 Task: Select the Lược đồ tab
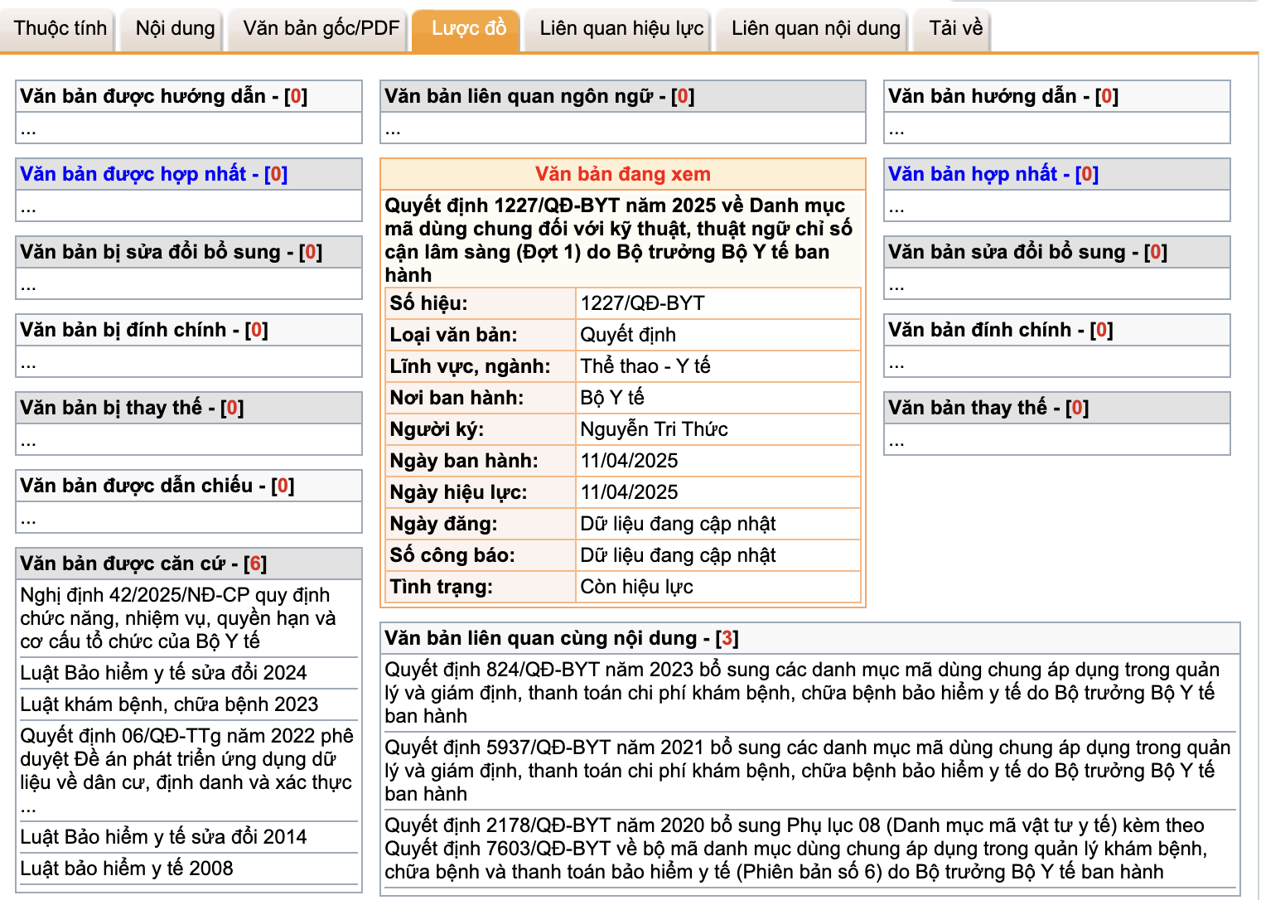pyautogui.click(x=468, y=29)
